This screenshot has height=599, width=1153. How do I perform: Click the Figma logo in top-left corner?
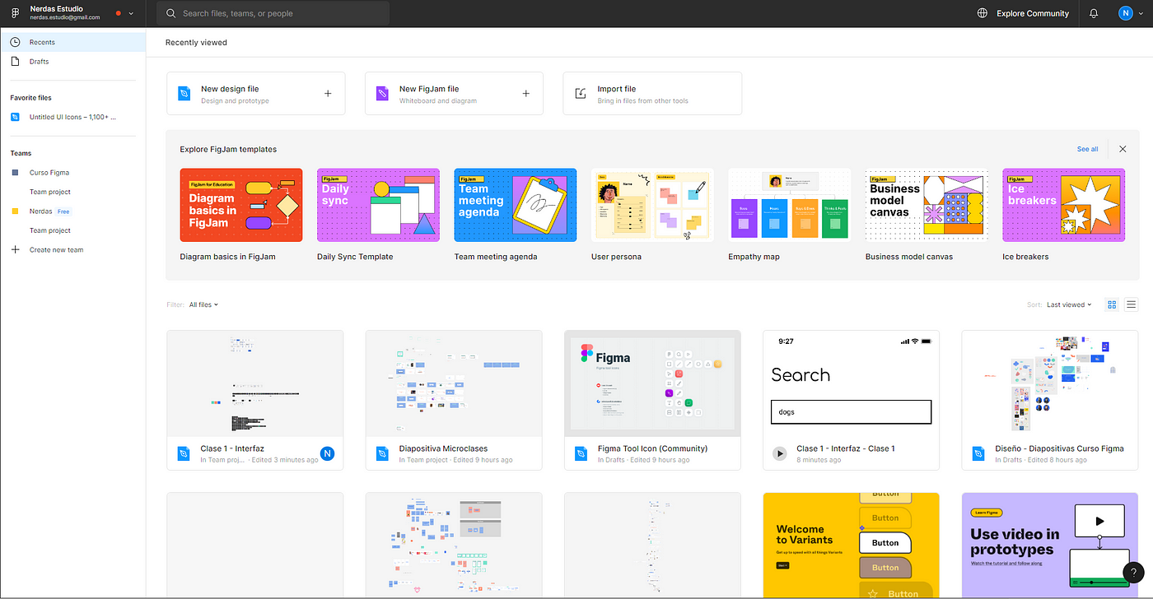tap(15, 14)
